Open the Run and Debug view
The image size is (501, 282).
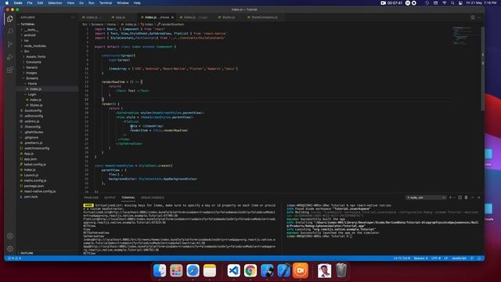click(x=10, y=57)
